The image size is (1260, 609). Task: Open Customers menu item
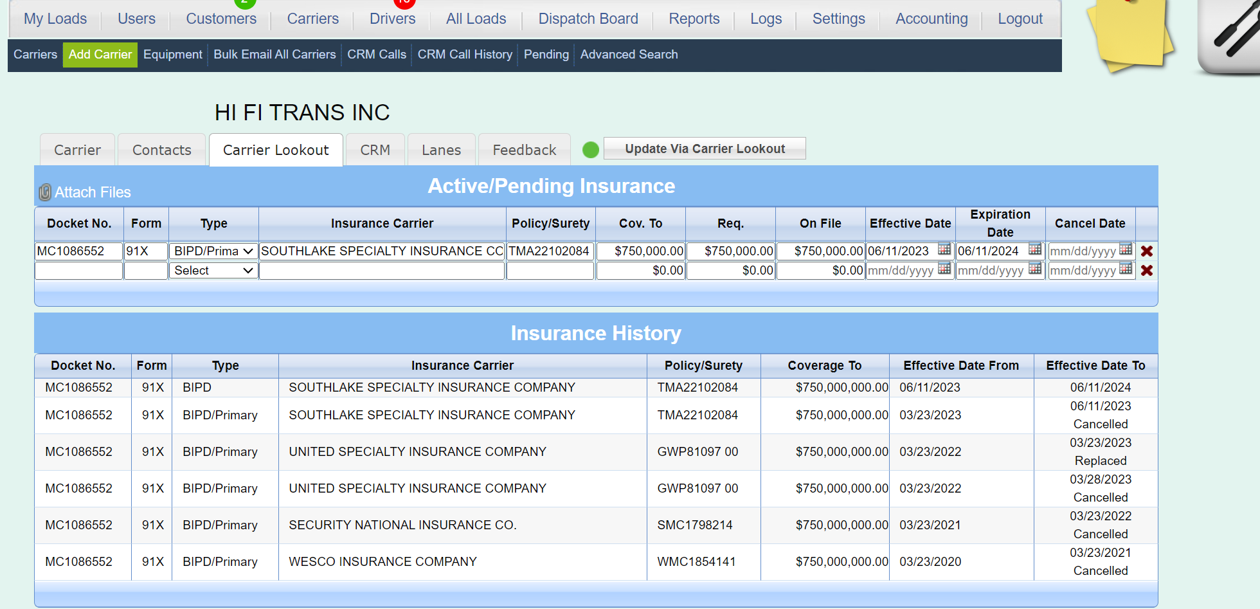pyautogui.click(x=221, y=19)
